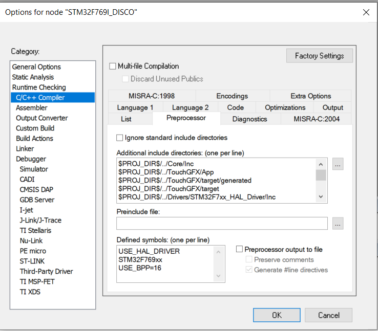Screen dimensions: 378x331
Task: Toggle Discard Unused Publics checkbox
Action: tap(125, 79)
